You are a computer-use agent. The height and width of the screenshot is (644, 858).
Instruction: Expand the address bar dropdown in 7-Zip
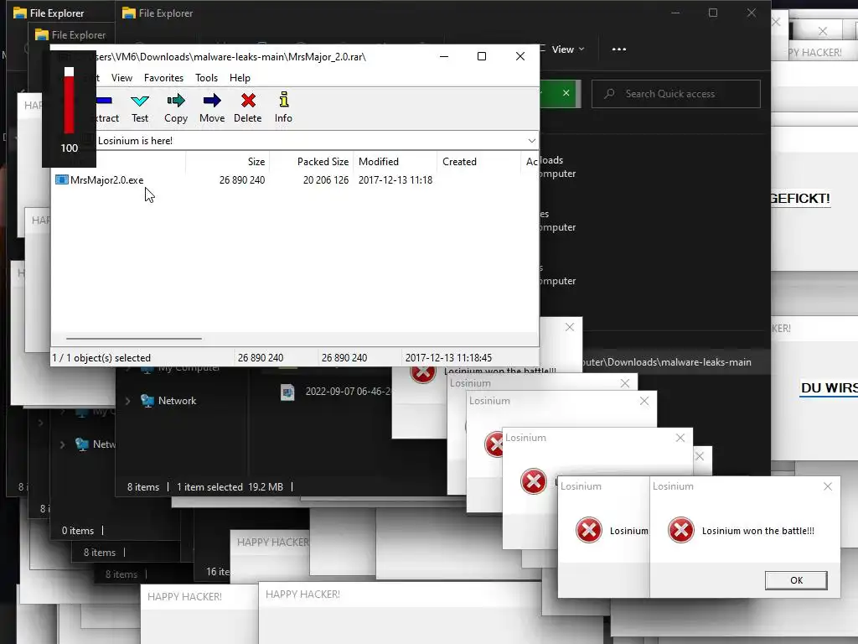(531, 141)
